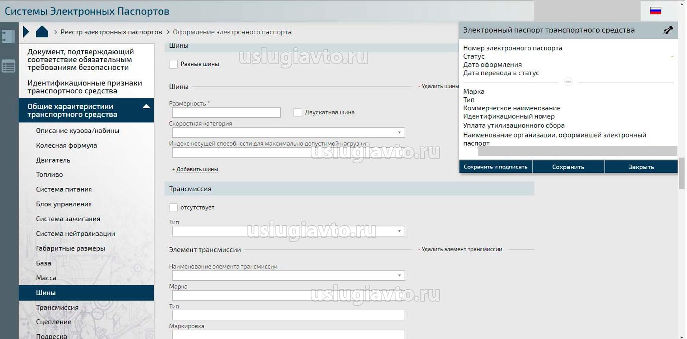Open the table list icon in the left strip
Screen dimensions: 687x339
click(8, 66)
